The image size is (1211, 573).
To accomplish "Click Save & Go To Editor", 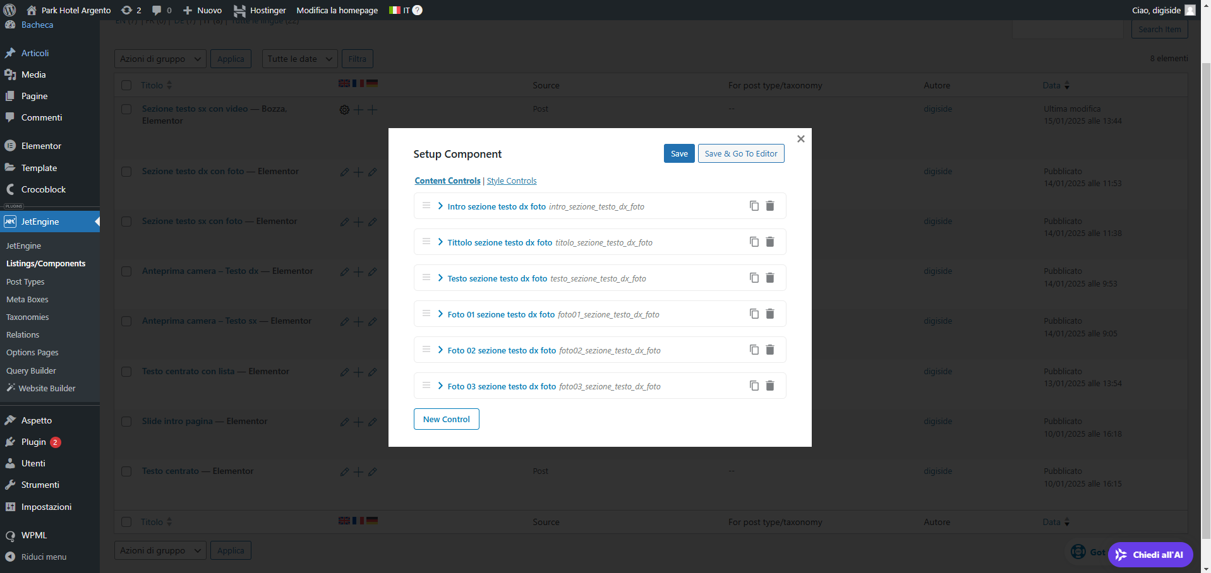I will point(741,153).
